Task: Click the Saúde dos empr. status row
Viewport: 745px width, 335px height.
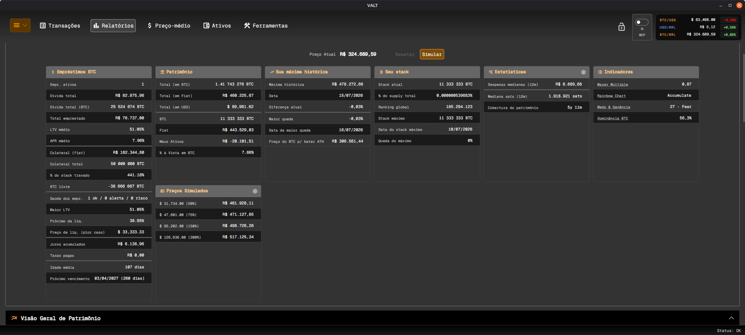Action: click(x=99, y=198)
